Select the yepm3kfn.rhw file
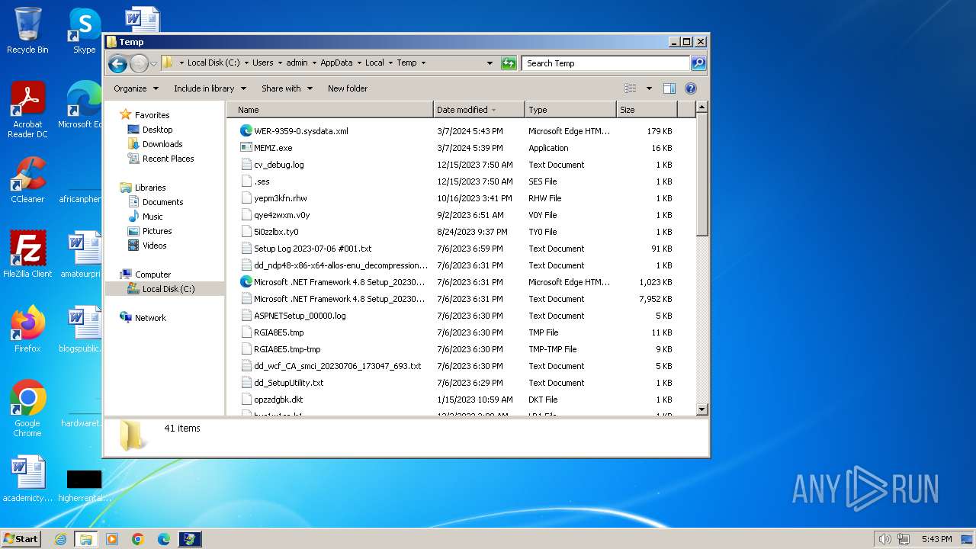The width and height of the screenshot is (976, 549). (x=281, y=198)
